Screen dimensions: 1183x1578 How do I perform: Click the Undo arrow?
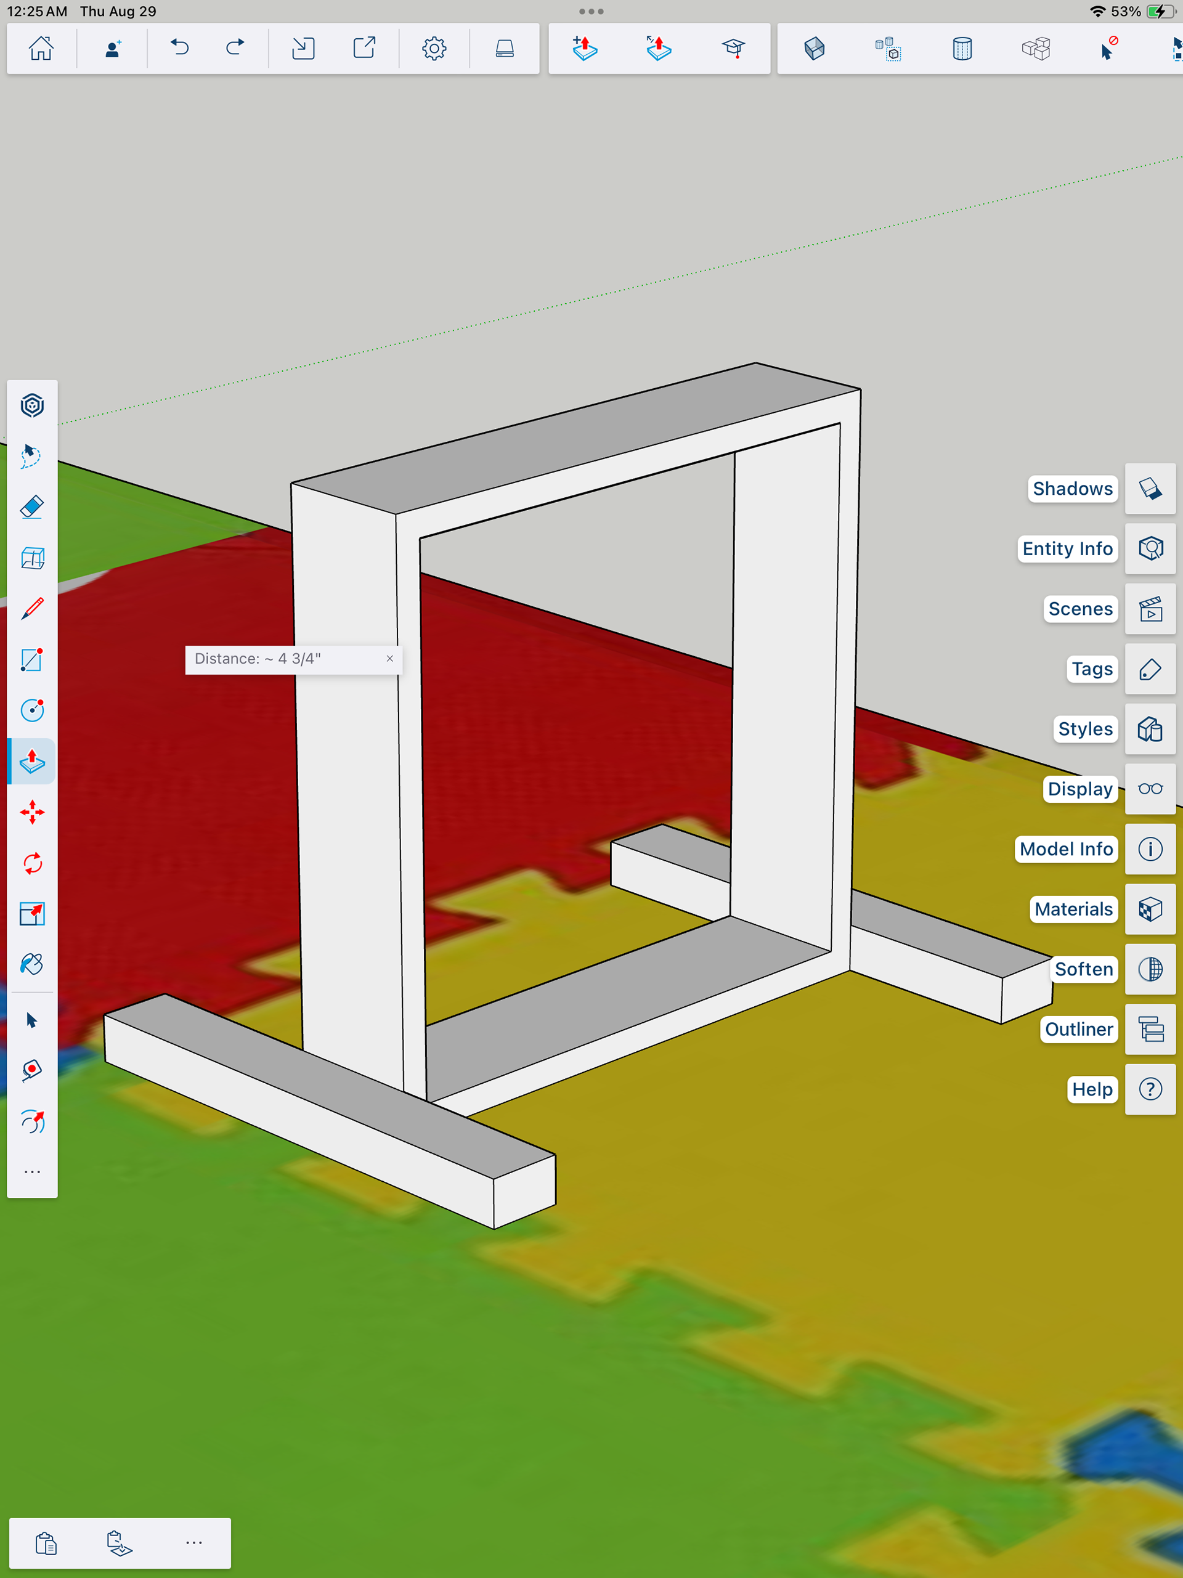180,49
